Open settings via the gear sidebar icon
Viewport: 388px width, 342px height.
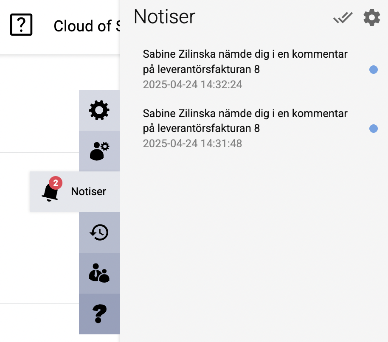pos(99,110)
